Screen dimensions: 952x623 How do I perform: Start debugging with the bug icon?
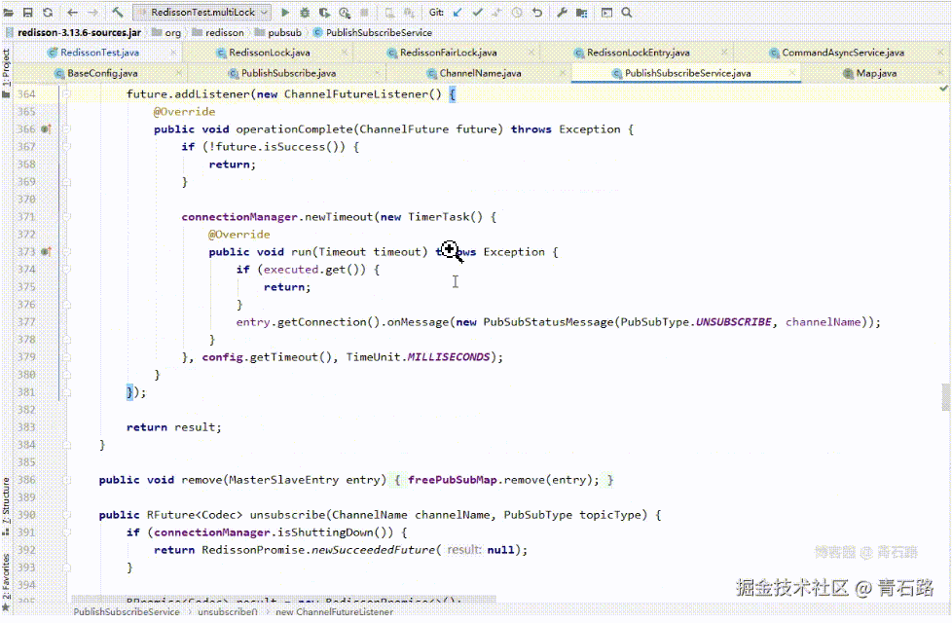coord(305,12)
